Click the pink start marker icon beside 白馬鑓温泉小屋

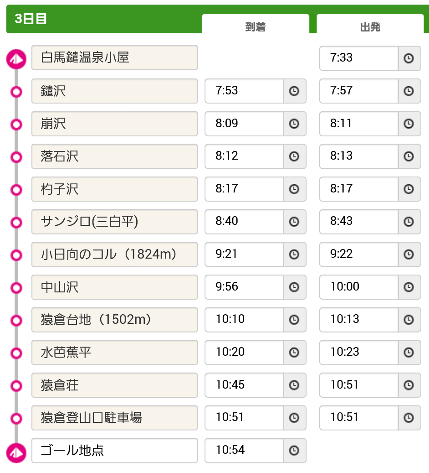click(x=16, y=59)
